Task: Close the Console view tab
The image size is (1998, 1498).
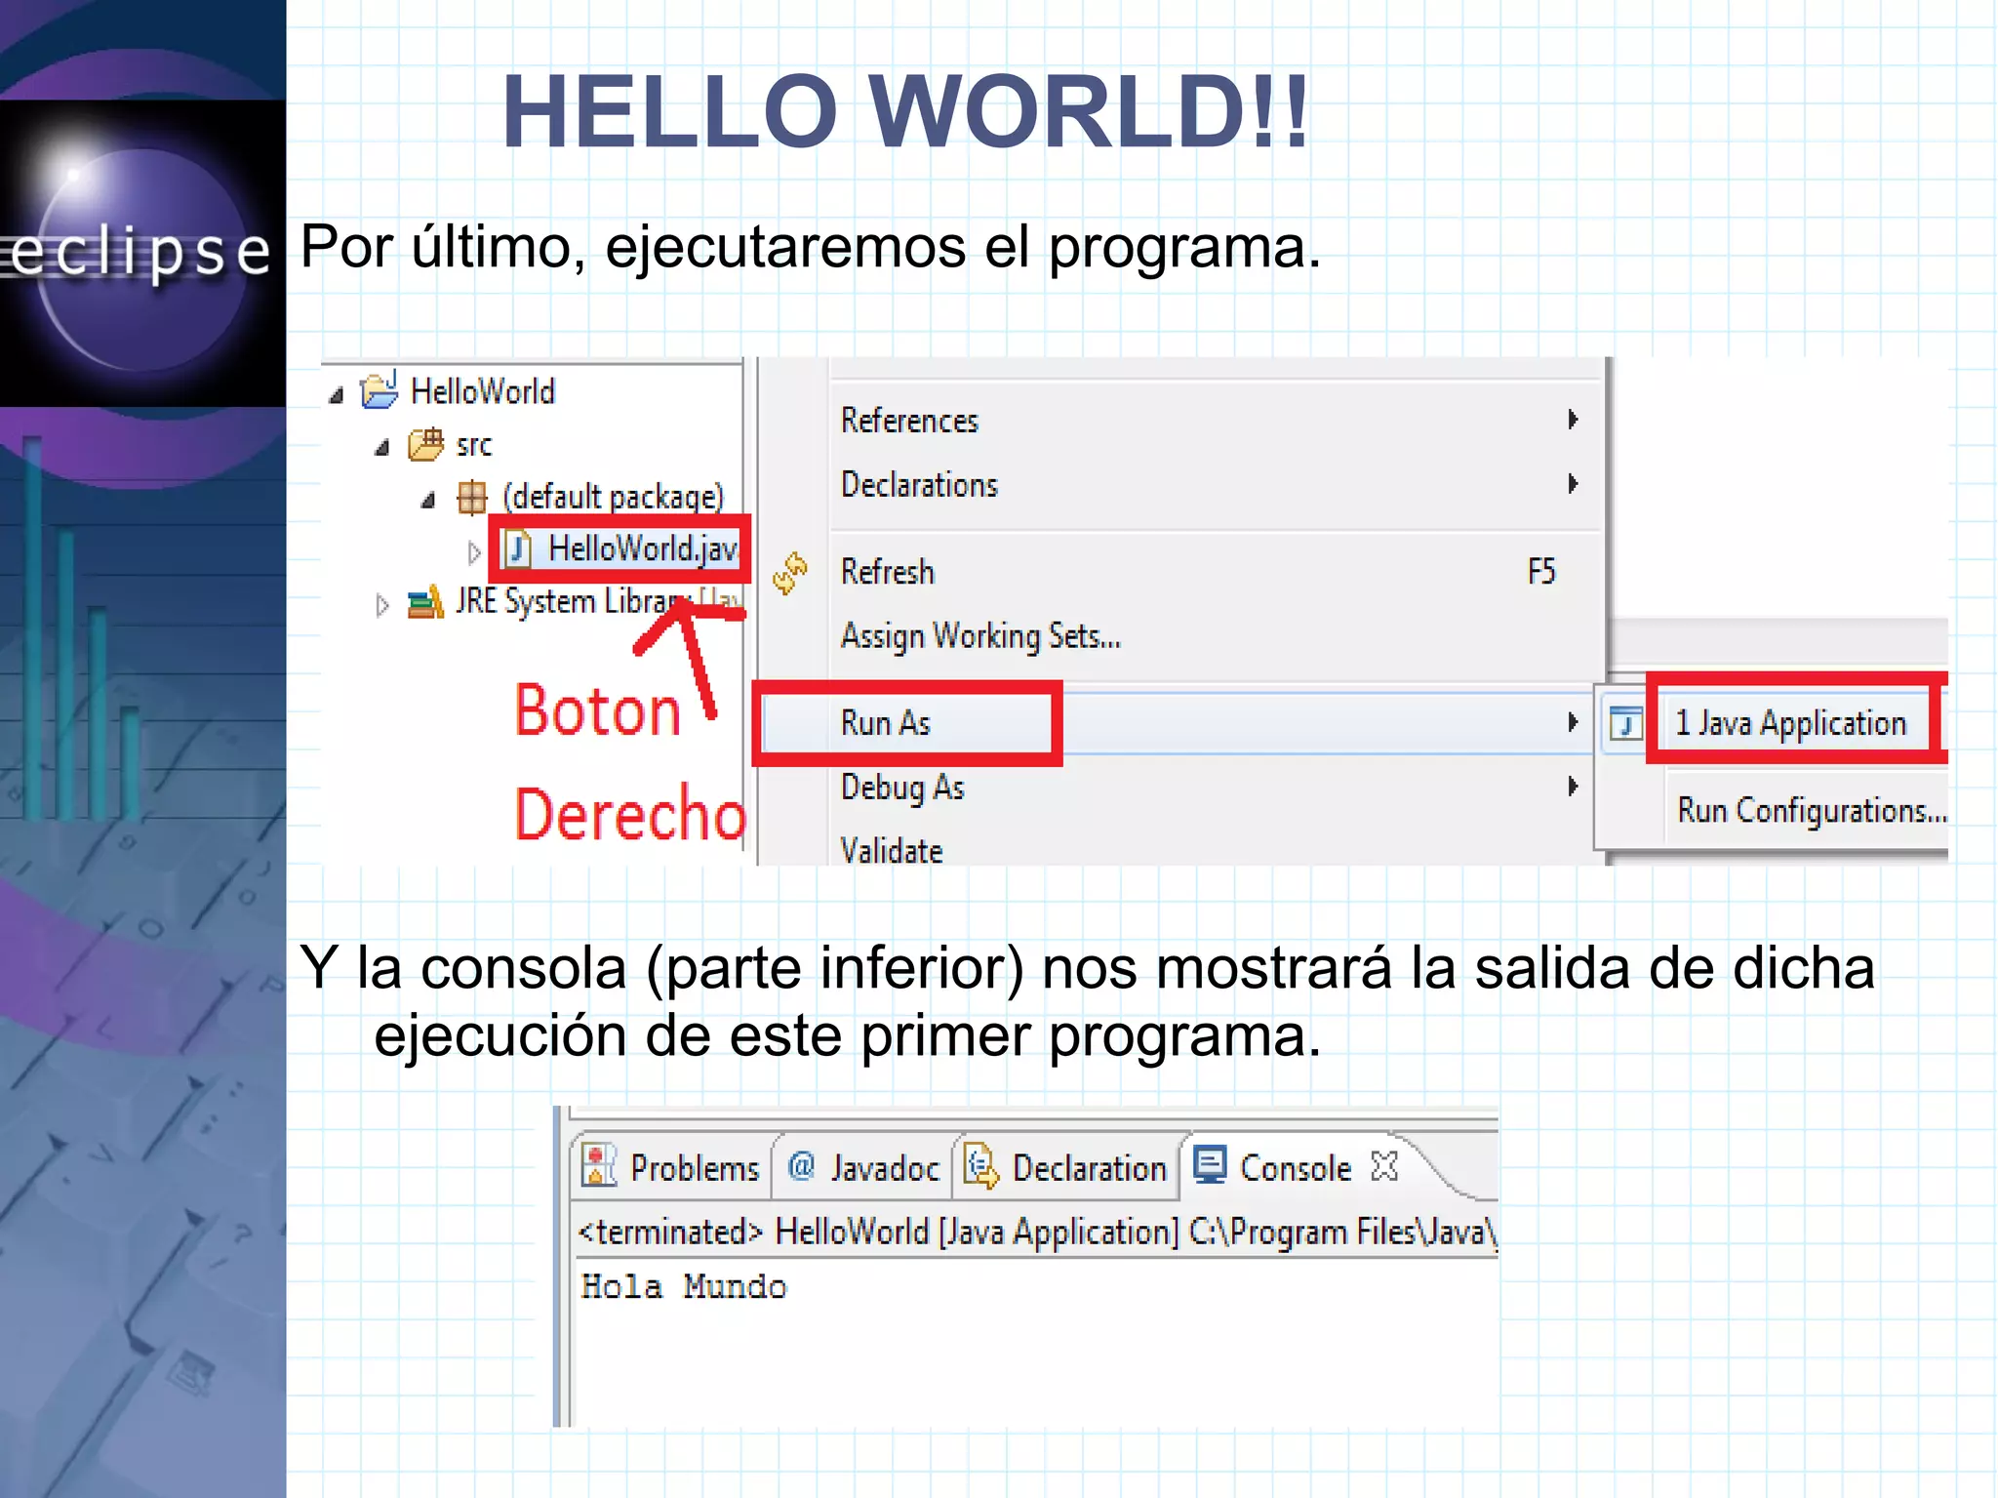Action: point(1383,1166)
